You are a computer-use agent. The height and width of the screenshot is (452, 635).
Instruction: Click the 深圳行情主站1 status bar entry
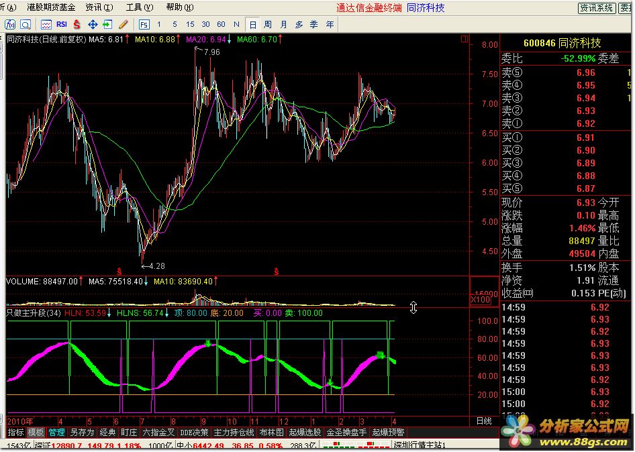[x=420, y=446]
